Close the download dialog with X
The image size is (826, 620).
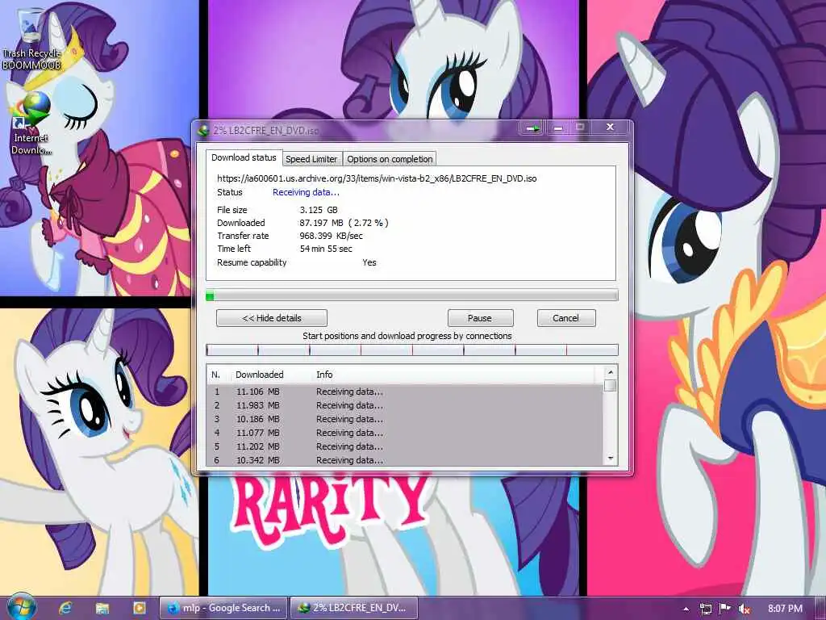(x=610, y=127)
